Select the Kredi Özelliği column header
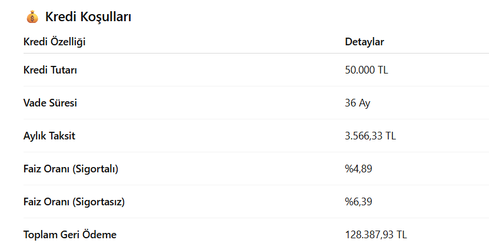The image size is (489, 250). [58, 42]
